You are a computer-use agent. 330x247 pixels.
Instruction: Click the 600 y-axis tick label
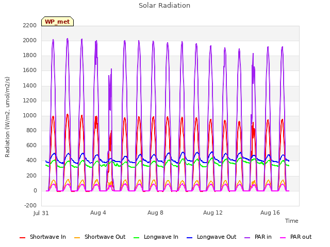pos(31,146)
